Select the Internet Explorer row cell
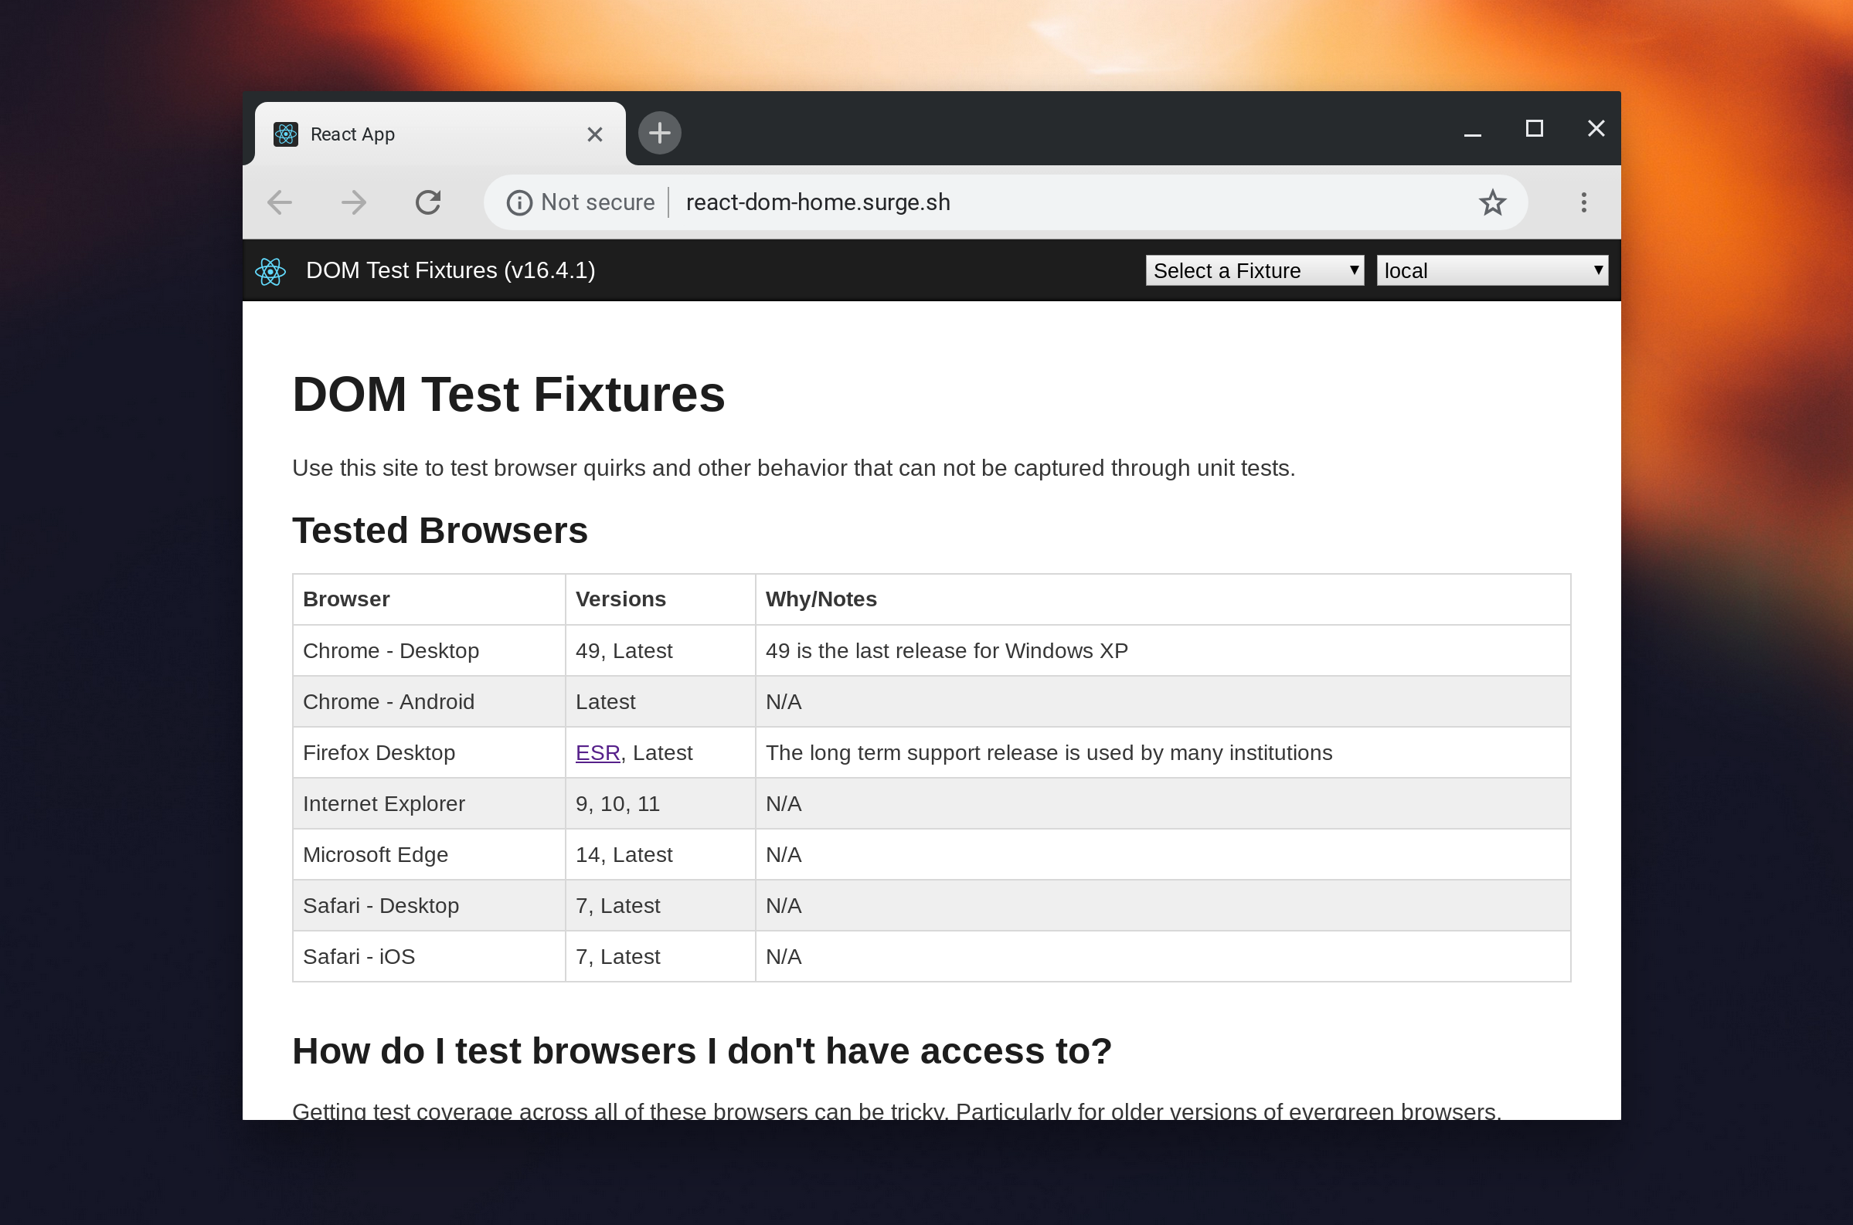This screenshot has width=1853, height=1225. coord(384,803)
